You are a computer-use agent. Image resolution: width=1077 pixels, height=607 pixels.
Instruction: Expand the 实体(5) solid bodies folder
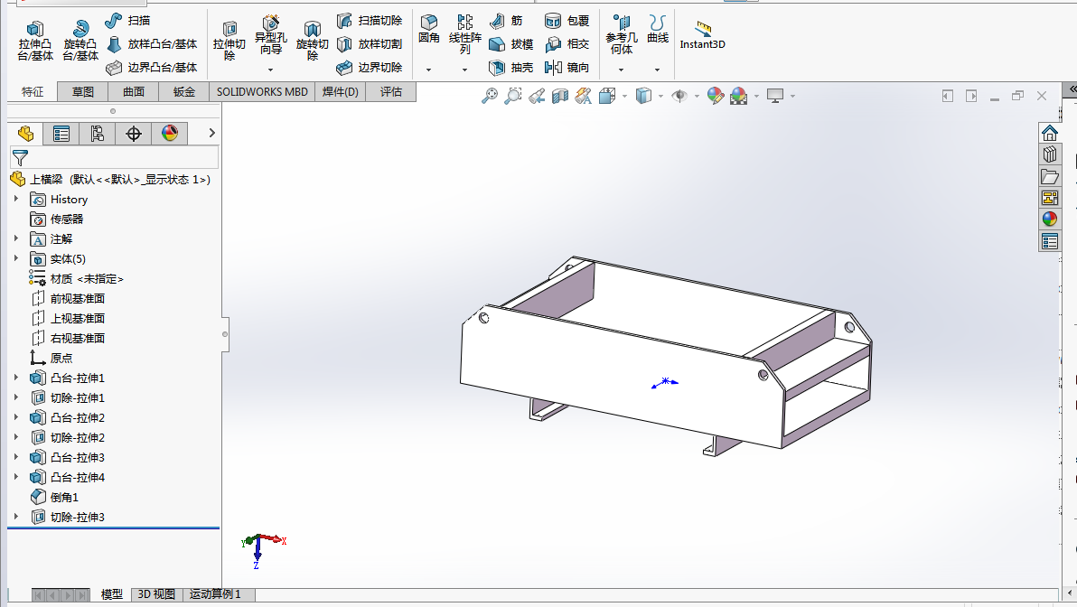(16, 258)
